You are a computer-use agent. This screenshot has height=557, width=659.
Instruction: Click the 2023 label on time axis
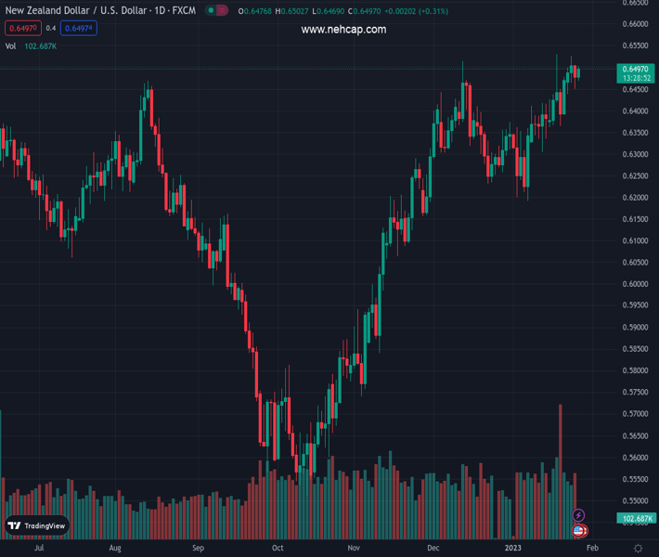(x=511, y=549)
